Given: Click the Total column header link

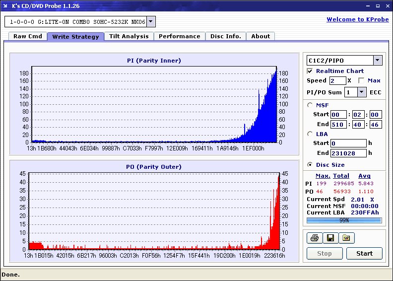Looking at the screenshot, I should tap(341, 176).
